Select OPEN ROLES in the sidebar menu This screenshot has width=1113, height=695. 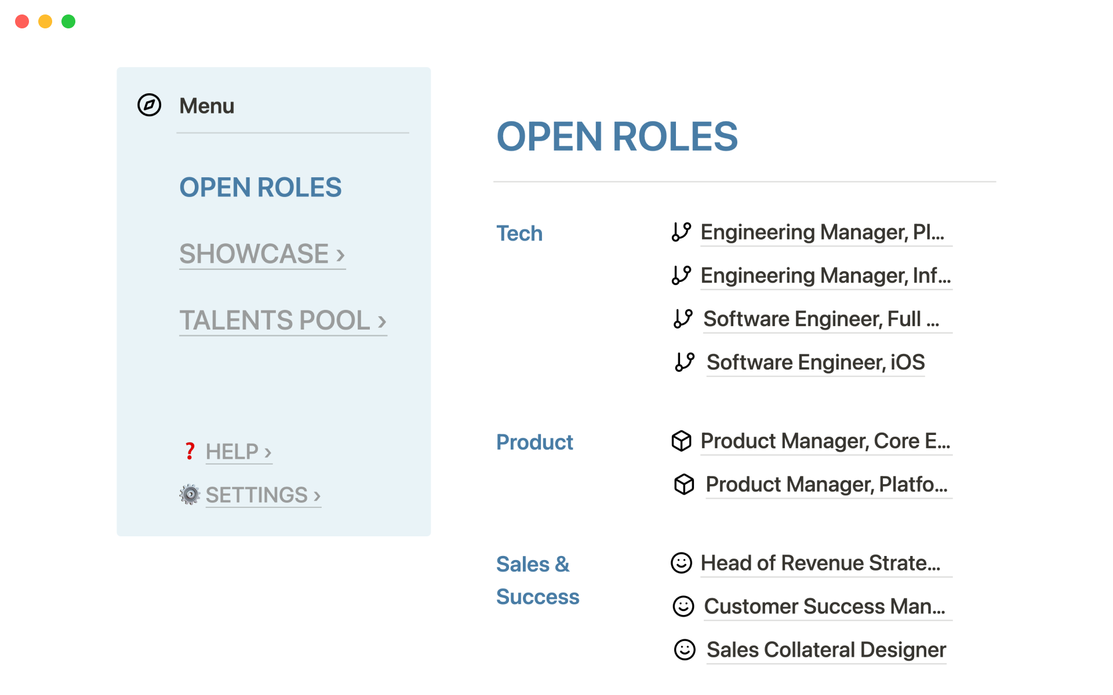pos(260,187)
